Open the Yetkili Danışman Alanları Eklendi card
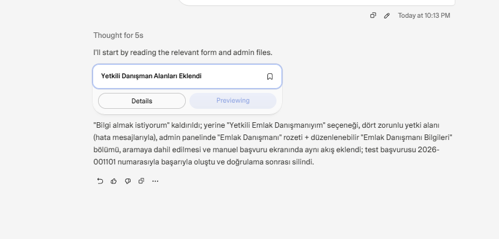Image resolution: width=499 pixels, height=239 pixels. (187, 76)
